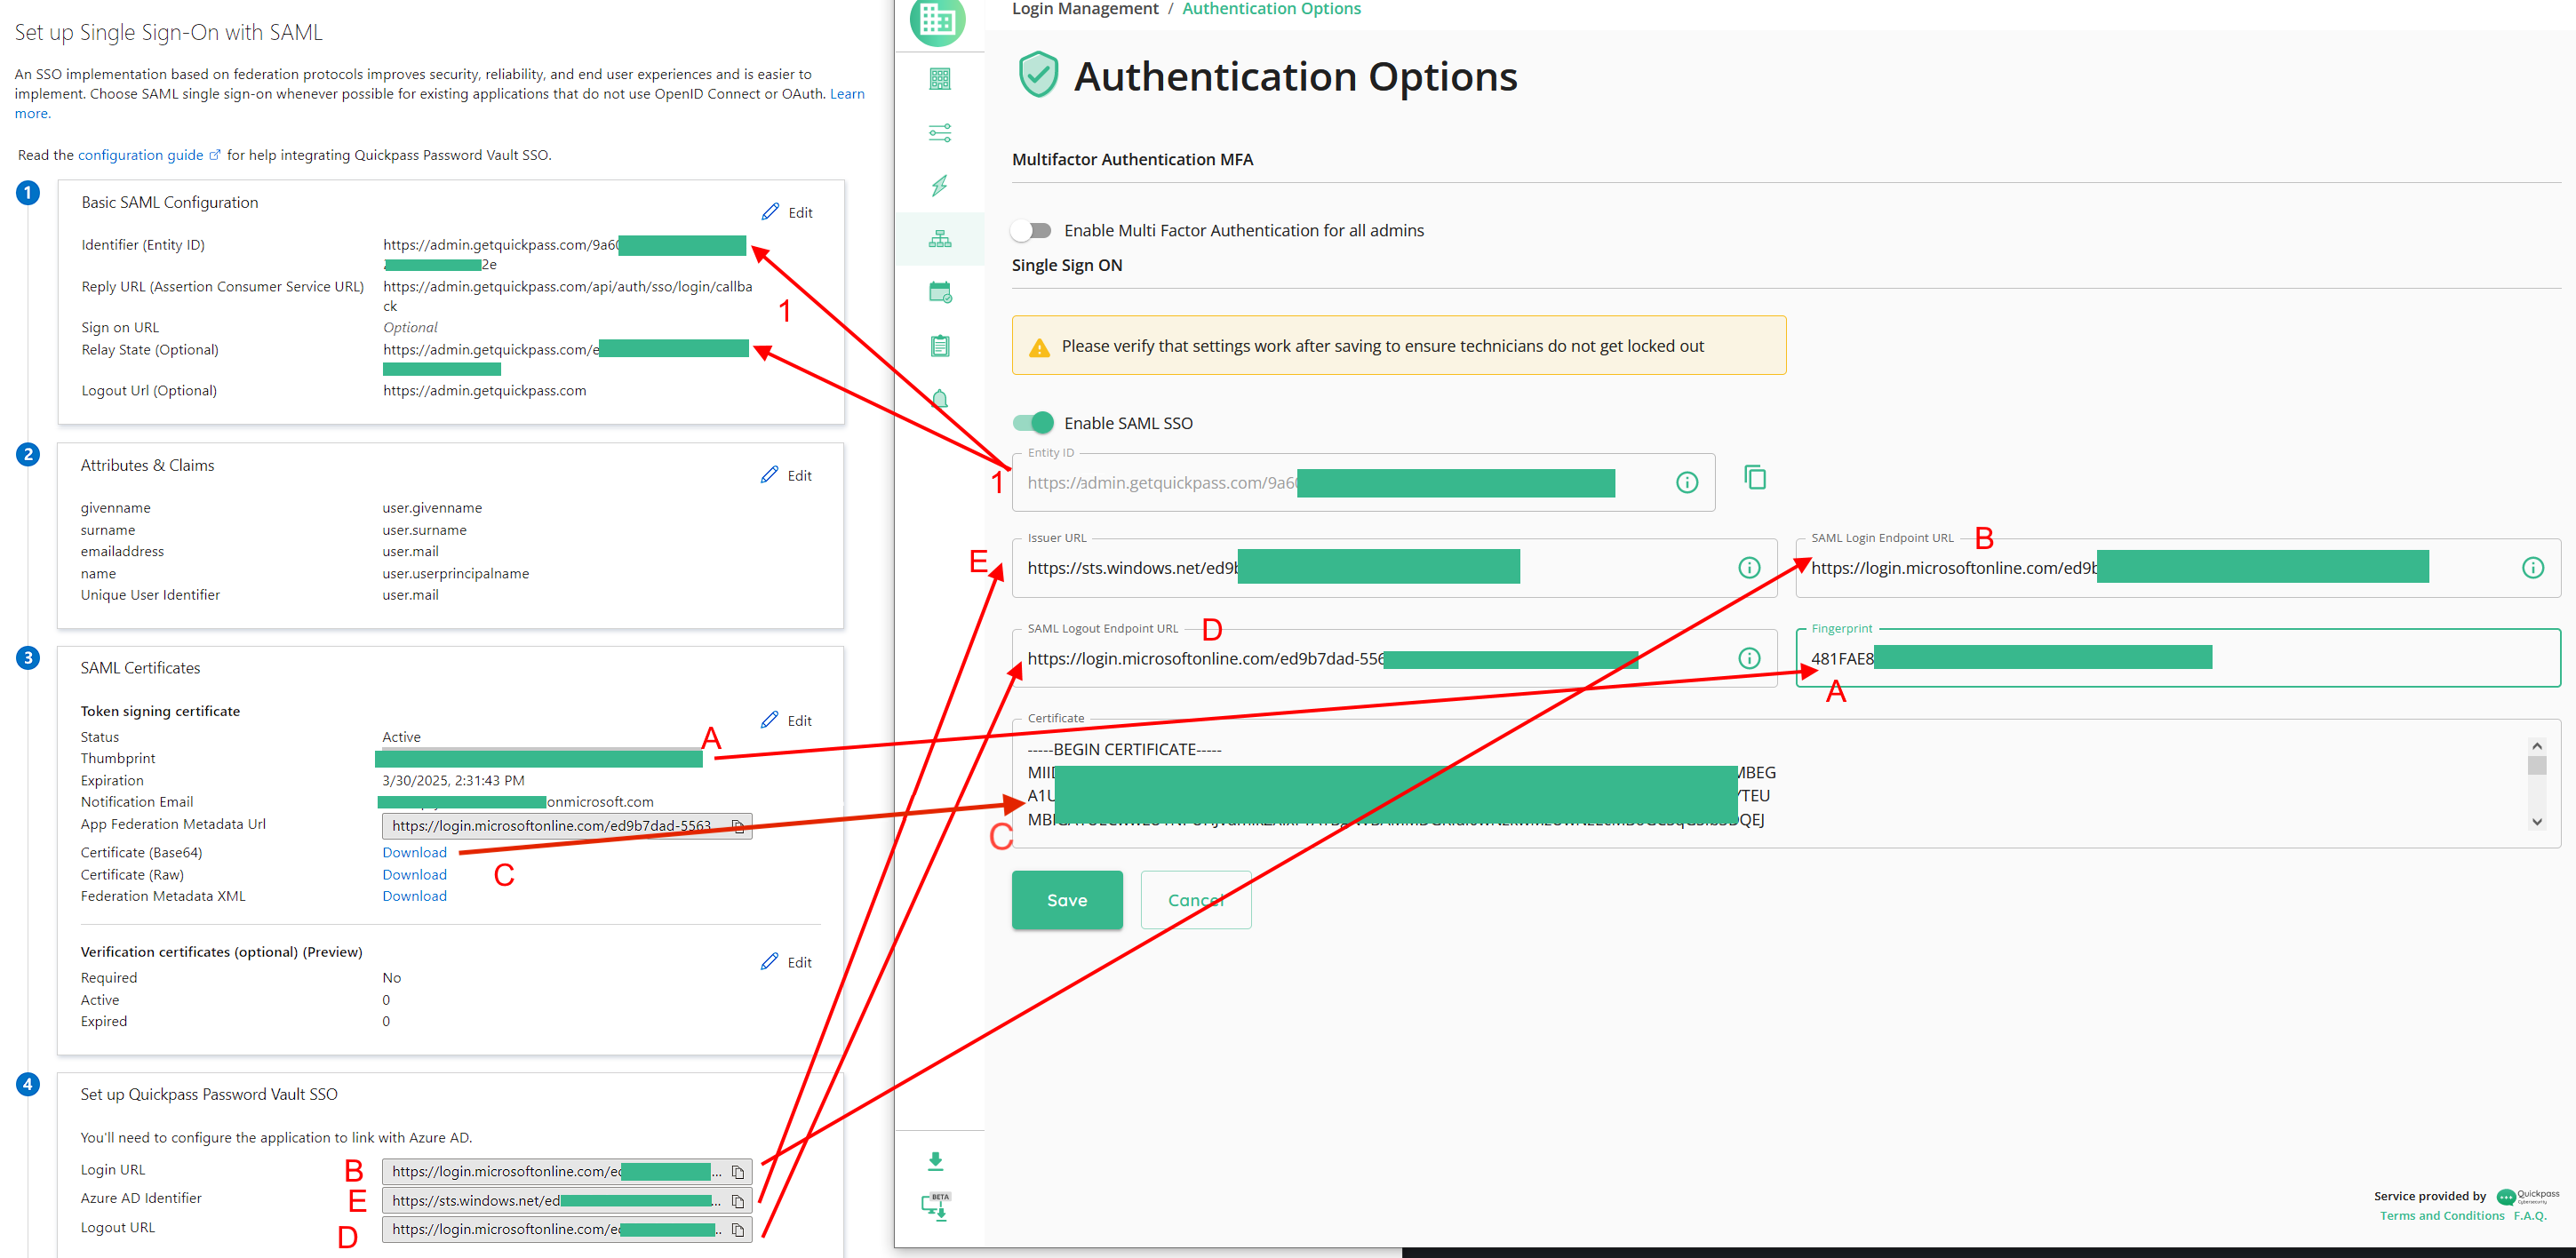The height and width of the screenshot is (1258, 2576).
Task: Click info icon beside Issuer URL
Action: point(1748,568)
